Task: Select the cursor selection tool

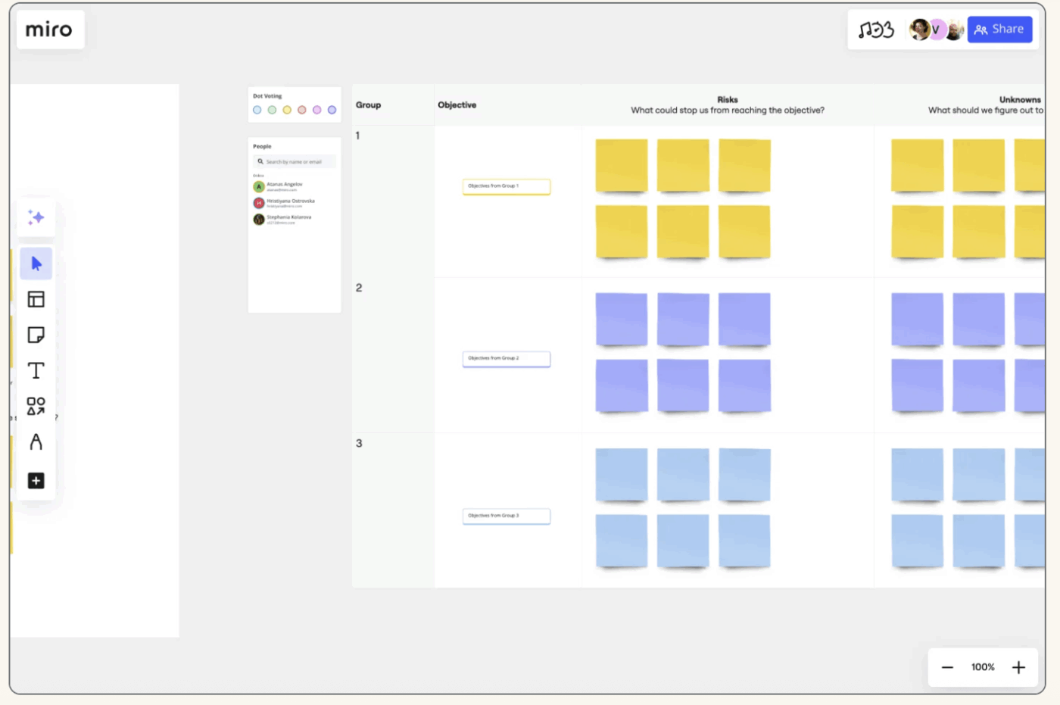Action: coord(36,264)
